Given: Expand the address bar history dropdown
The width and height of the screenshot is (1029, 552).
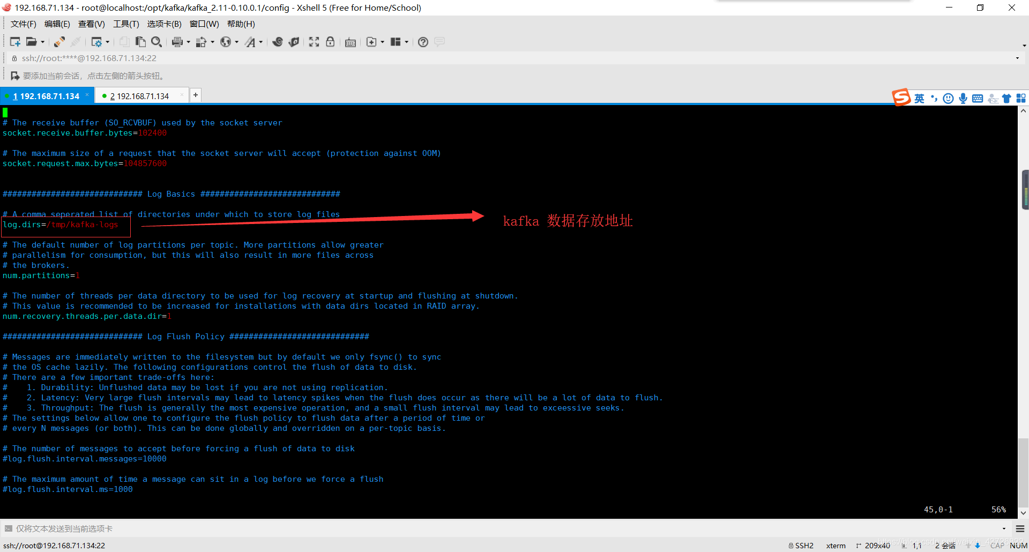Looking at the screenshot, I should (x=1017, y=58).
